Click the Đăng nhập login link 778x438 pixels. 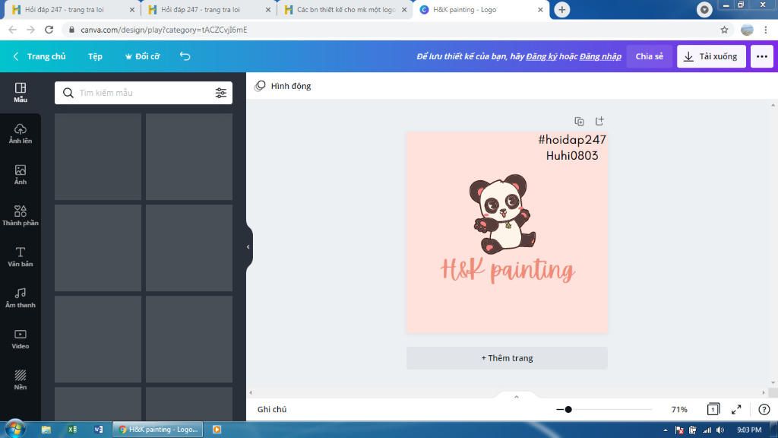point(600,56)
